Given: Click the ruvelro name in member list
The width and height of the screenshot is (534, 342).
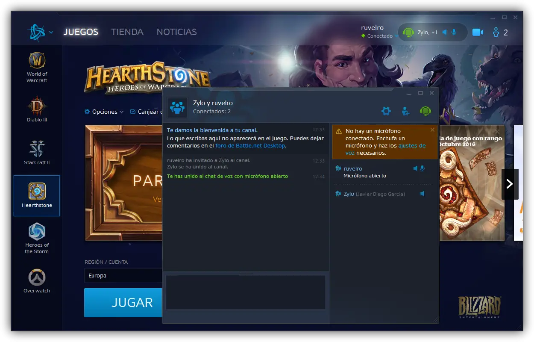Looking at the screenshot, I should [x=353, y=168].
